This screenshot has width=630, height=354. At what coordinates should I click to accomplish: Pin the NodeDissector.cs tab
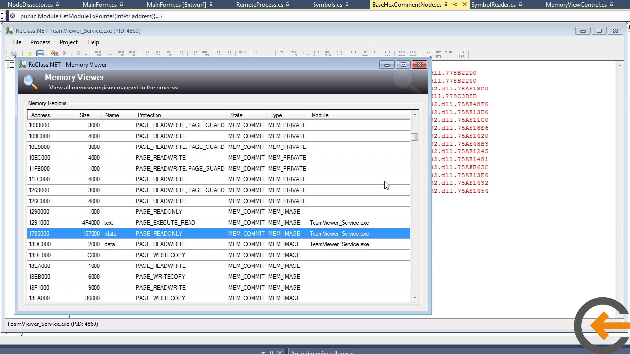tap(58, 5)
